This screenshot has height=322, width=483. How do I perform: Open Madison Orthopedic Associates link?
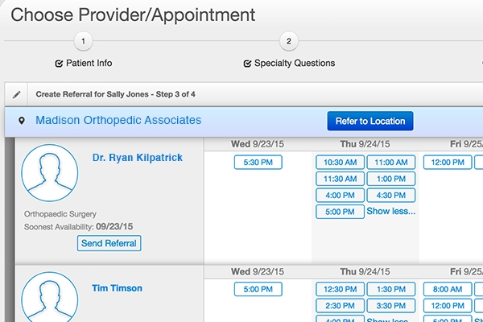coord(118,120)
